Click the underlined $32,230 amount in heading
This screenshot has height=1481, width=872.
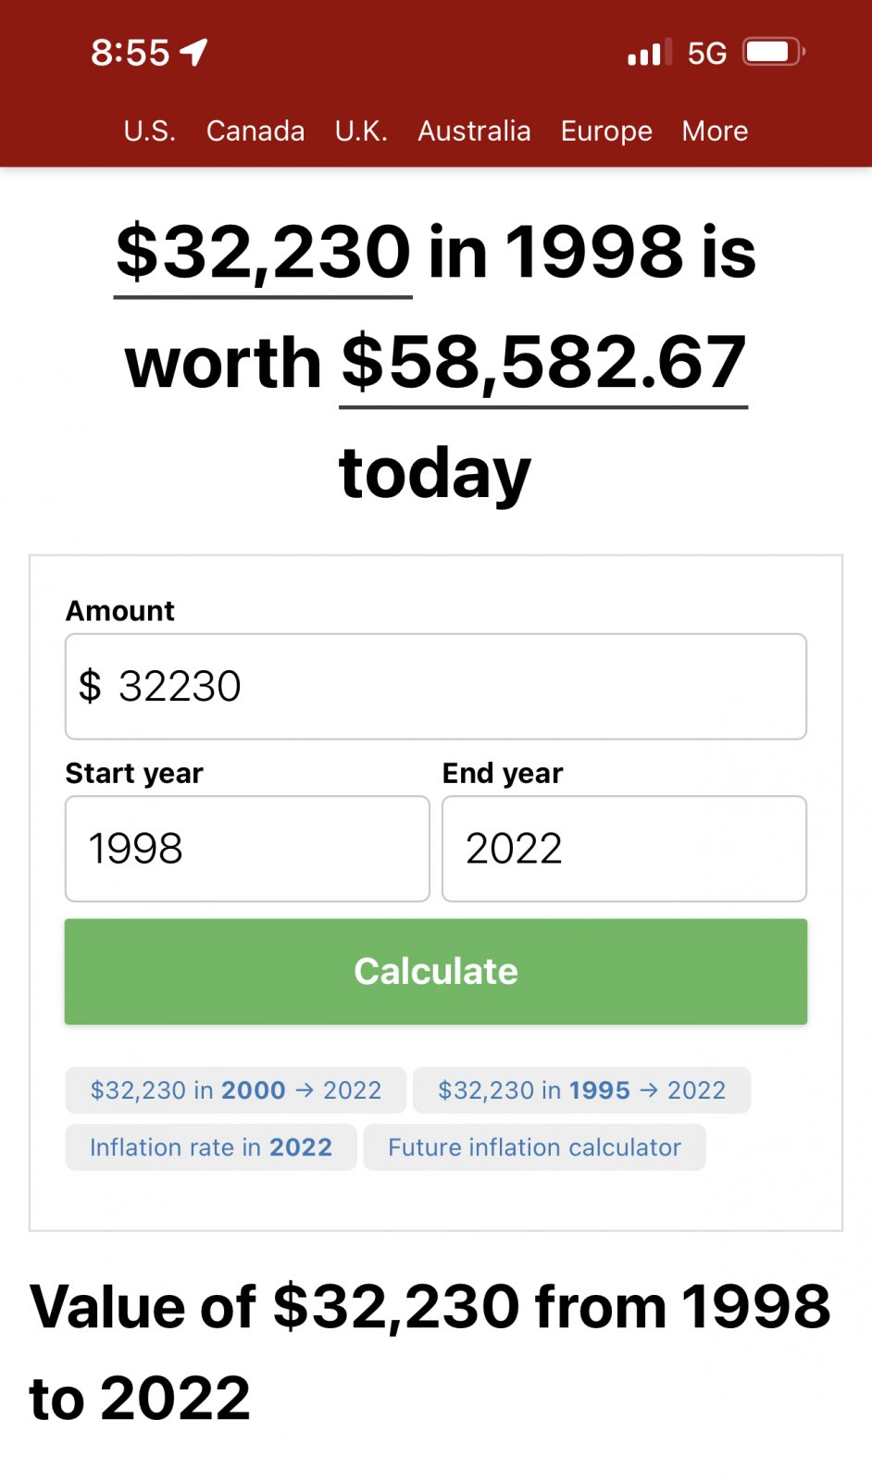click(x=263, y=255)
